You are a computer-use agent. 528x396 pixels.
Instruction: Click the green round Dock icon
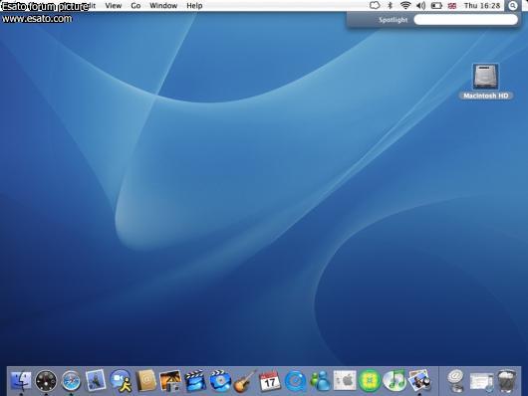click(x=369, y=381)
